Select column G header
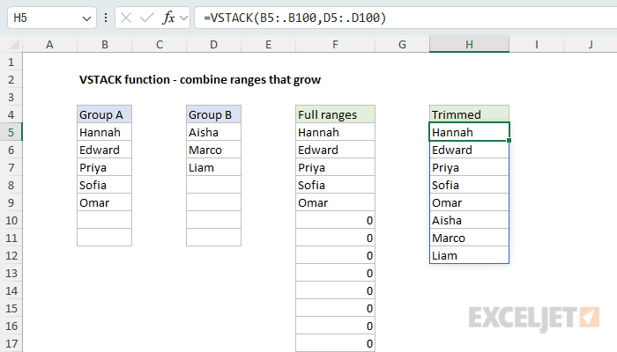 tap(402, 44)
